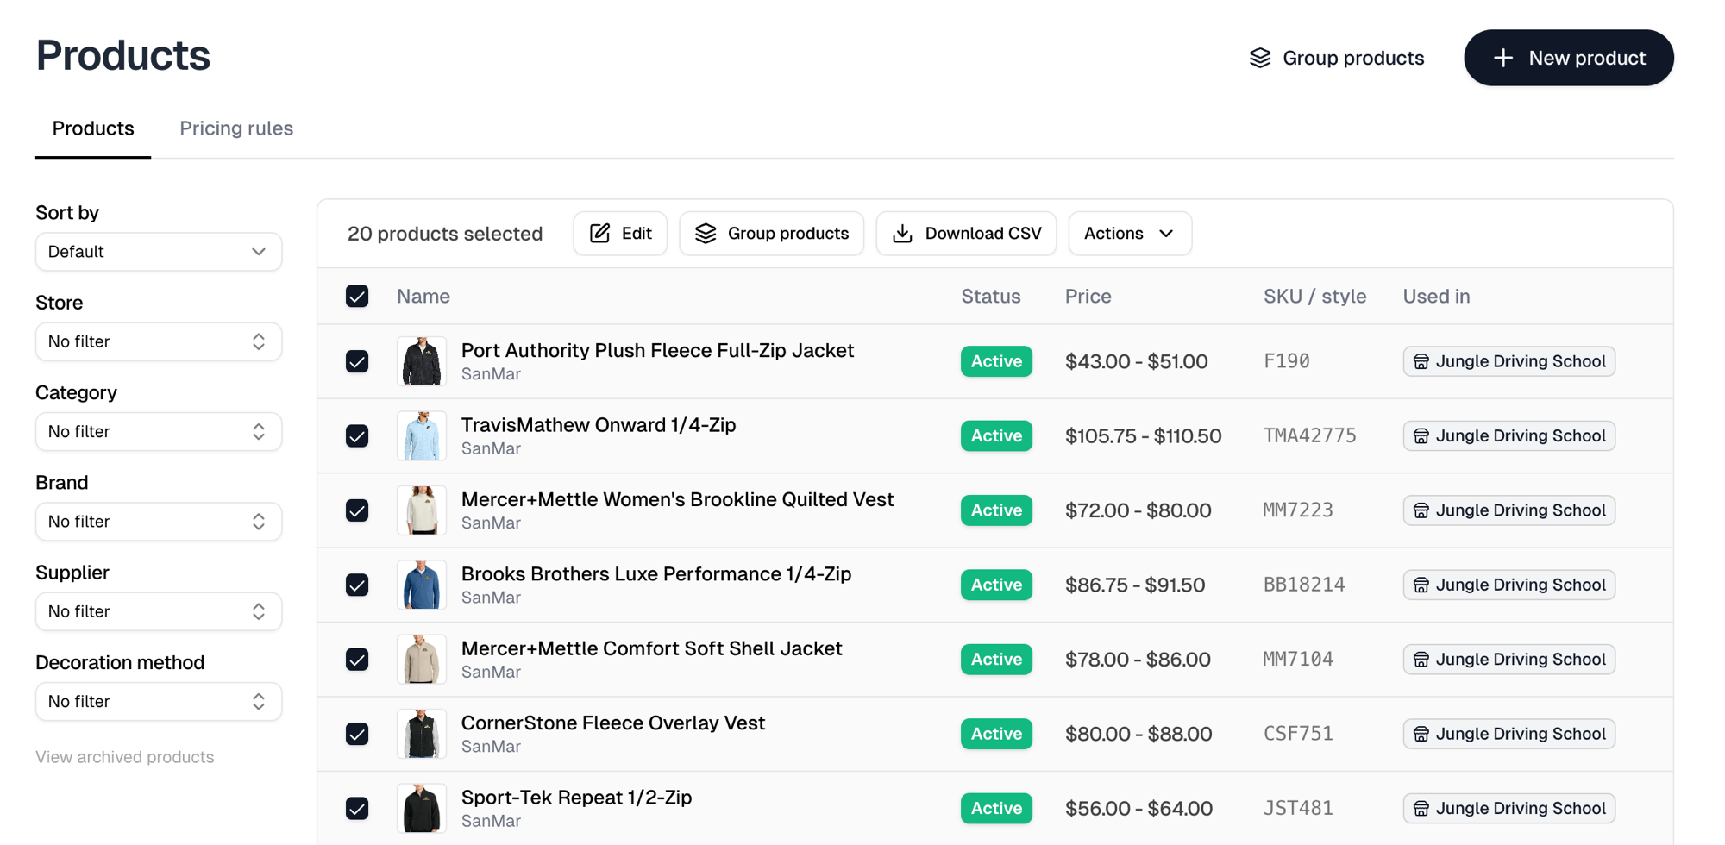The image size is (1725, 845).
Task: Uncheck Mercer+Mettle Comfort Soft Shell Jacket
Action: pyautogui.click(x=357, y=660)
